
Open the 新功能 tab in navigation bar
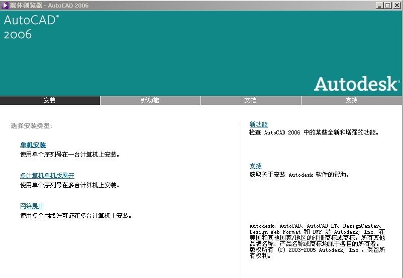(x=150, y=100)
